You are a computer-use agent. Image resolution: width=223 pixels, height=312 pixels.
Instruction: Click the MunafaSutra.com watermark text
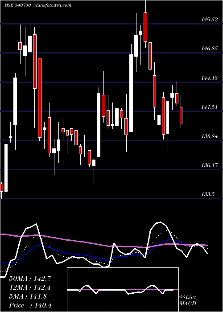53,5
